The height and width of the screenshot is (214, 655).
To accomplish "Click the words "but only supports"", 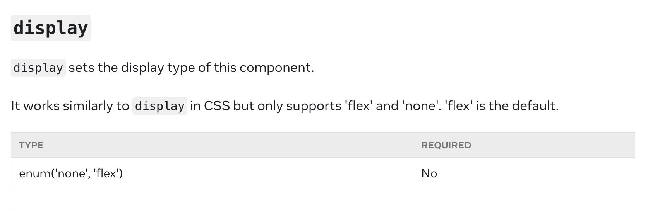I will 287,106.
